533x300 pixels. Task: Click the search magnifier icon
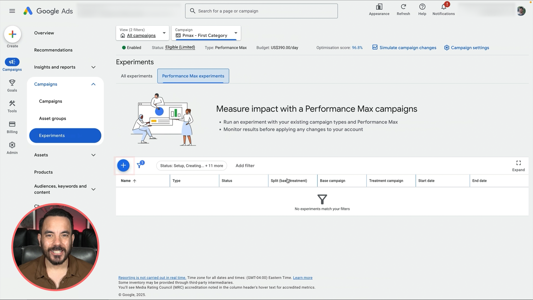(x=192, y=11)
